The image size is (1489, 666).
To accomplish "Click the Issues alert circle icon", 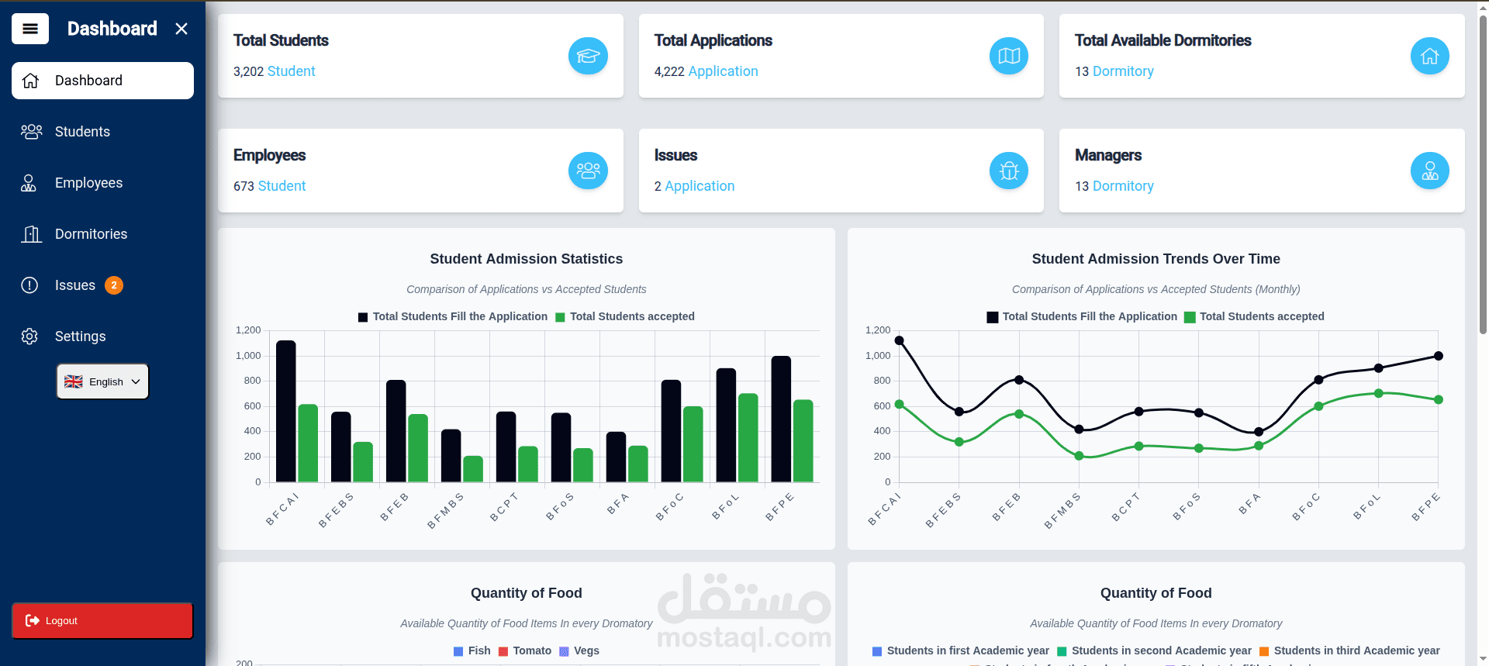I will click(x=29, y=285).
